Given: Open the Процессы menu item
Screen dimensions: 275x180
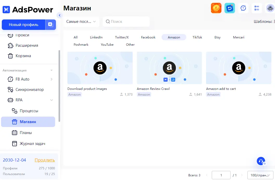Looking at the screenshot, I should [x=29, y=111].
